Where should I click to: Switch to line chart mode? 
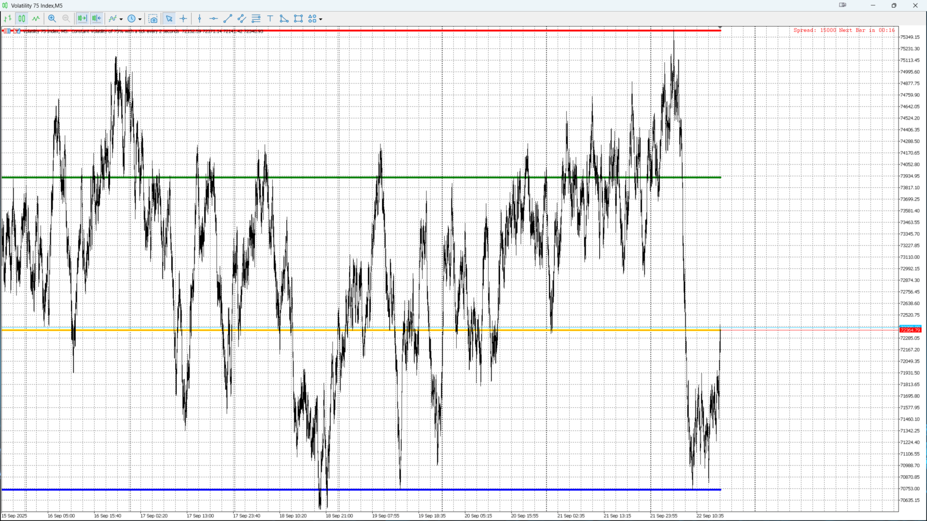pyautogui.click(x=36, y=19)
